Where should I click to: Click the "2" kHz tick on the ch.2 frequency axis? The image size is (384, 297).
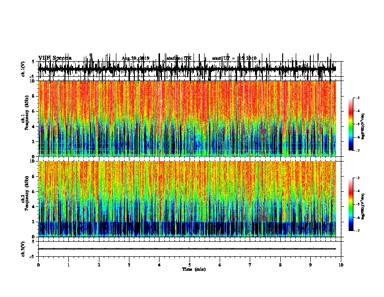34,222
